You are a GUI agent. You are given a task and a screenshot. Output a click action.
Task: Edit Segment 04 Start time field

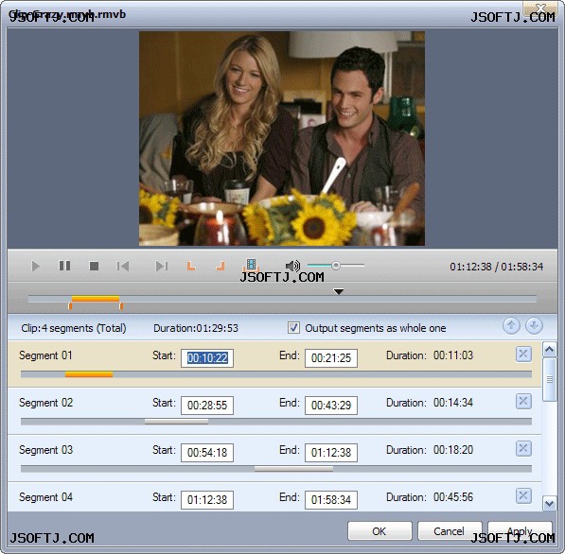[x=207, y=500]
